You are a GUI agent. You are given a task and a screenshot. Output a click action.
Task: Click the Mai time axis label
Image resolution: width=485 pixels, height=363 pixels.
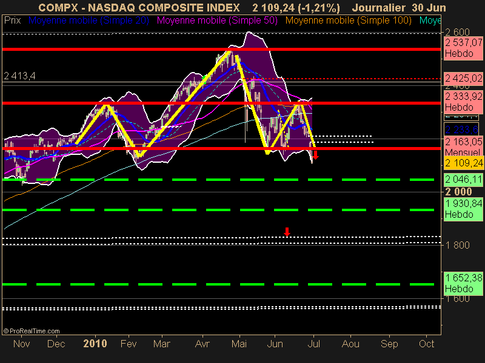pos(239,344)
